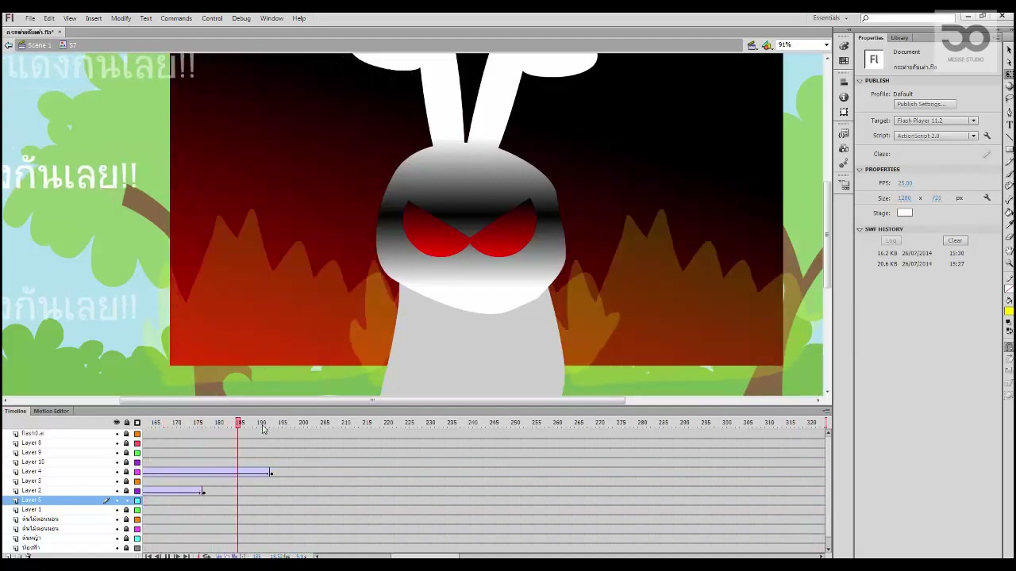Viewport: 1016px width, 571px height.
Task: Toggle outline color square for Layer 8
Action: pyautogui.click(x=137, y=443)
